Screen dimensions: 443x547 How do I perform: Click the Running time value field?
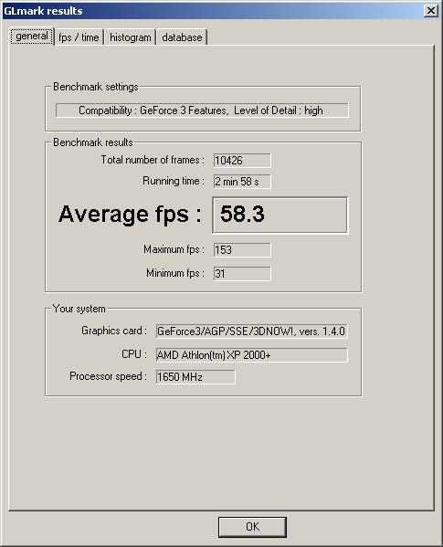(242, 182)
